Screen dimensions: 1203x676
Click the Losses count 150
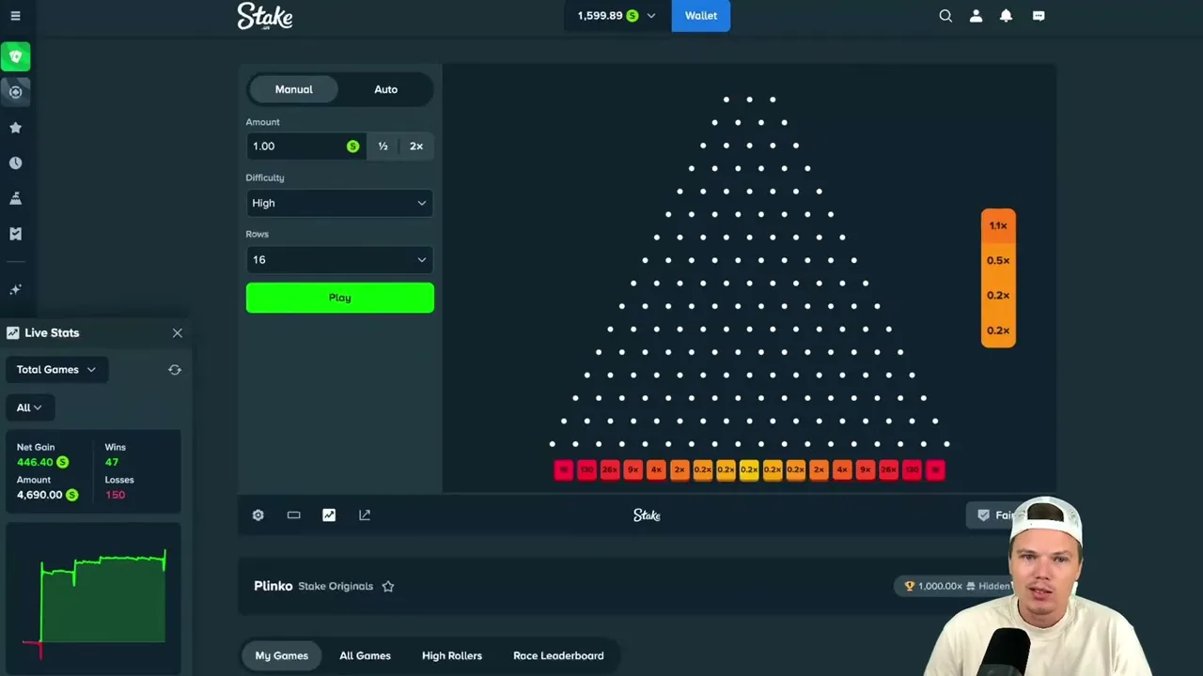[x=115, y=496]
